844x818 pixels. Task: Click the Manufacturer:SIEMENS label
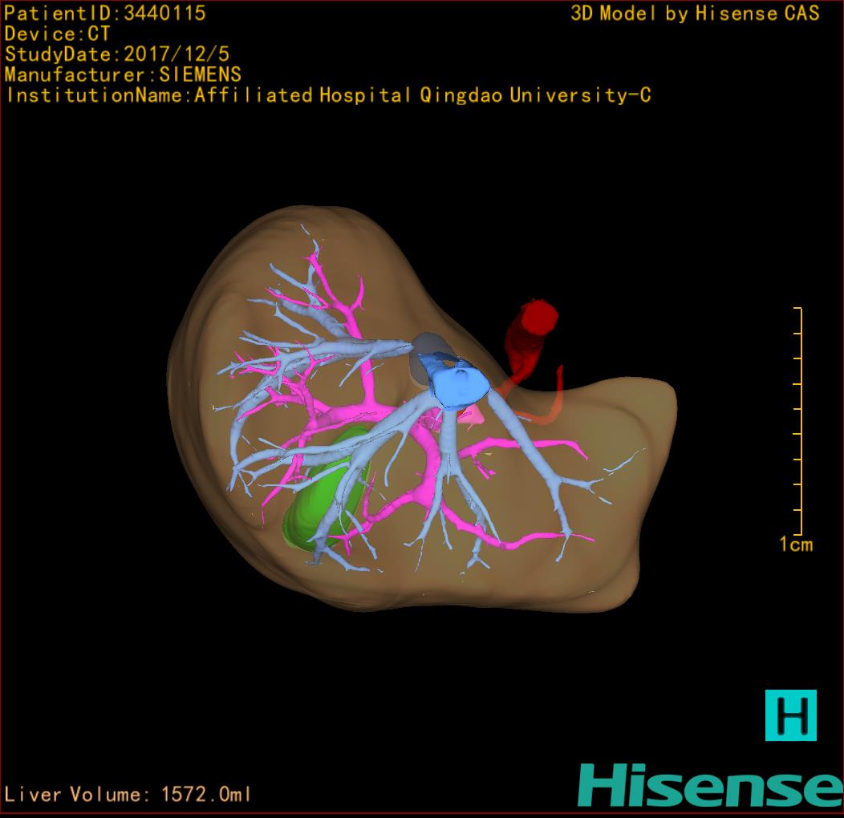123,75
